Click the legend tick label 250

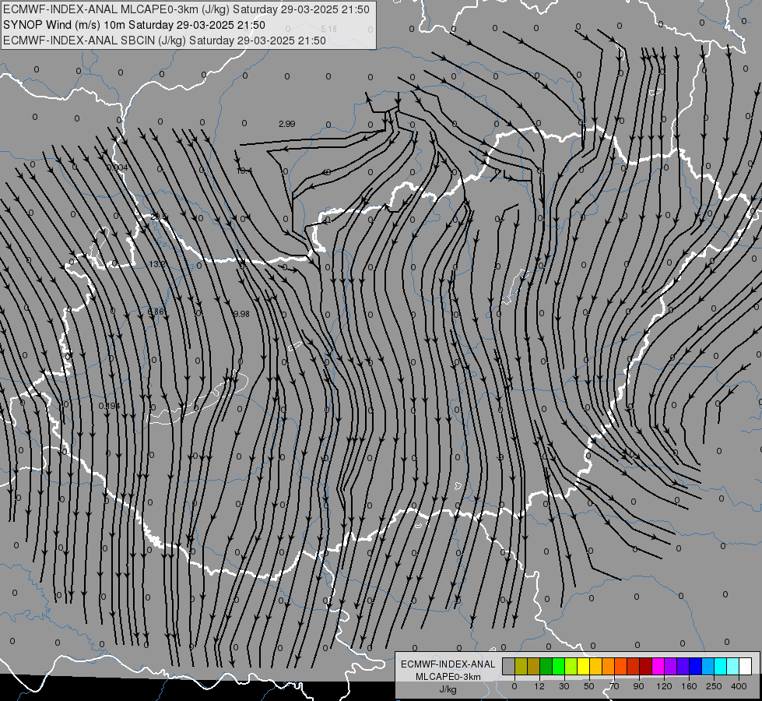[x=714, y=686]
